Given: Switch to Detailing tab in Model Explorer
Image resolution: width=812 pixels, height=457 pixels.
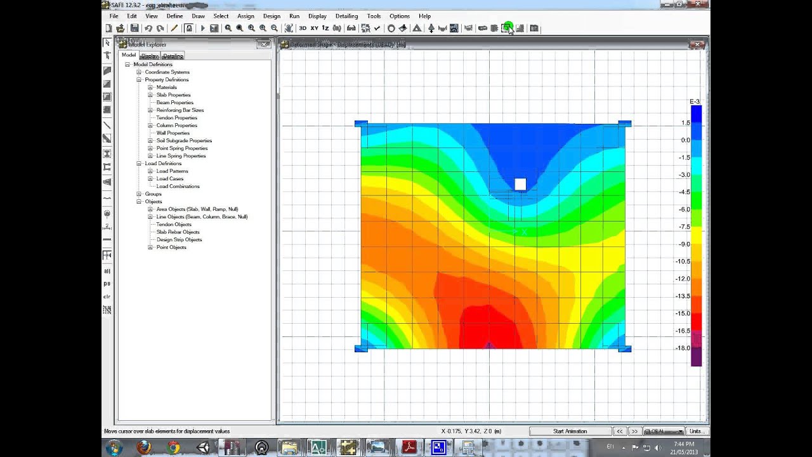Looking at the screenshot, I should [173, 56].
